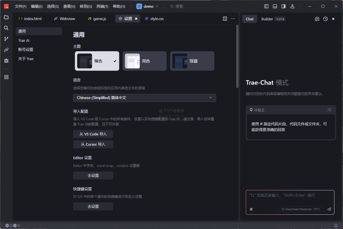Click 从 VS Code 导入 button
Image resolution: width=343 pixels, height=229 pixels.
point(93,134)
